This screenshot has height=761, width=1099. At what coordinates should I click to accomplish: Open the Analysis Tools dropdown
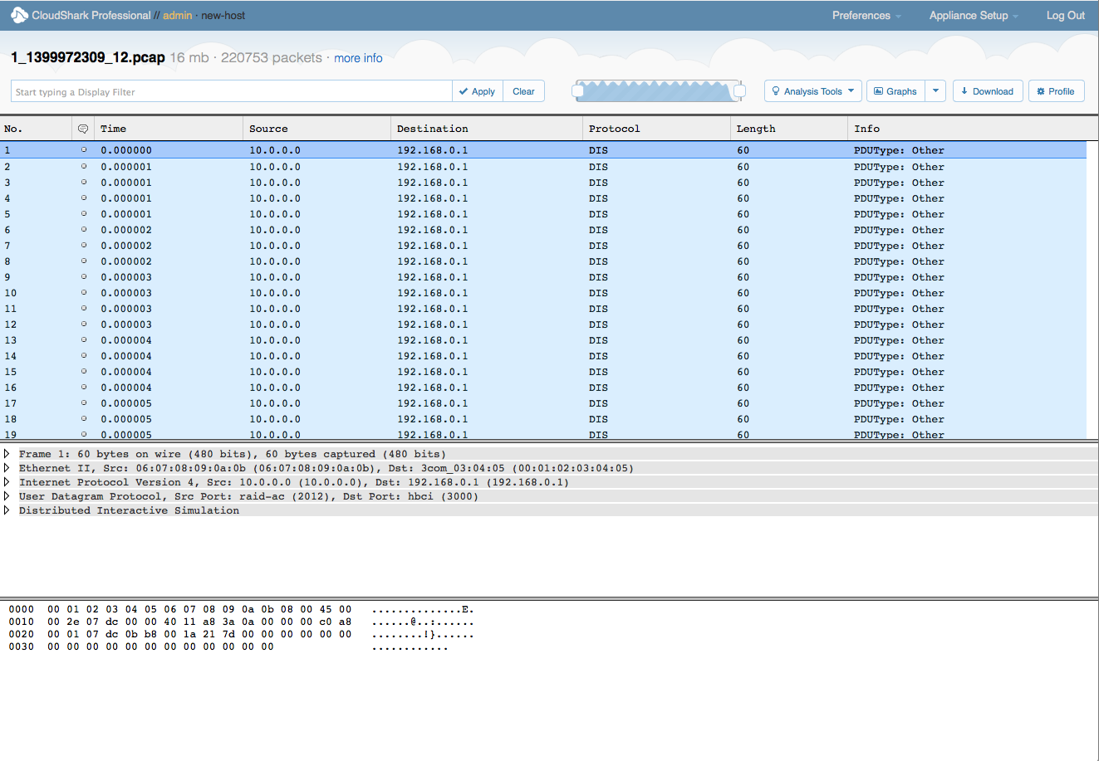[813, 91]
